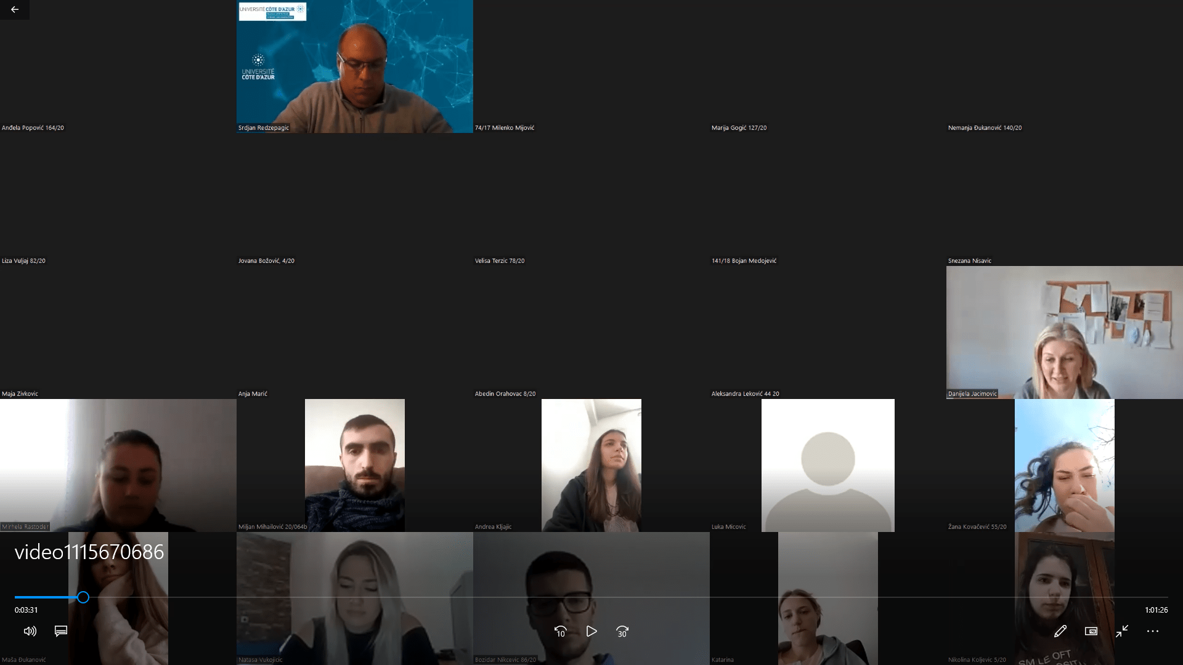Select Mirhela Rastoder's video tile

(x=118, y=465)
